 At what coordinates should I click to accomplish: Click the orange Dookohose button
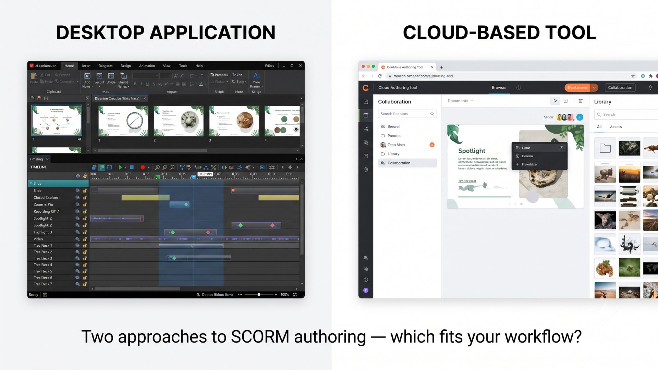577,88
